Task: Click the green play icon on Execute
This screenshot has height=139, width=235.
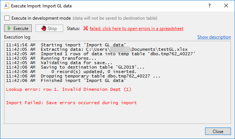Action: click(x=9, y=28)
